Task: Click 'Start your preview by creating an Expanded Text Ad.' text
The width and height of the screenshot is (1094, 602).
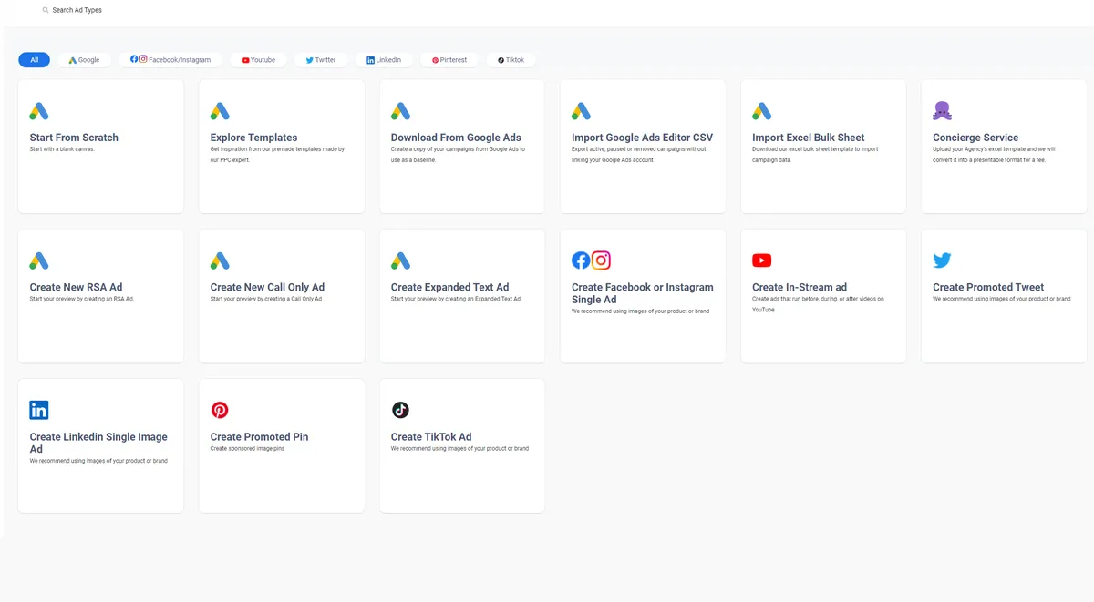Action: click(456, 299)
